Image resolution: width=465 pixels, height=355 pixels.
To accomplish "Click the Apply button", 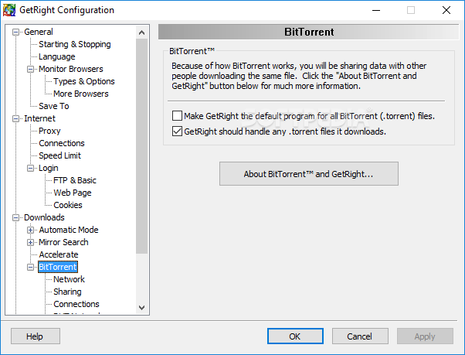I will coord(425,336).
